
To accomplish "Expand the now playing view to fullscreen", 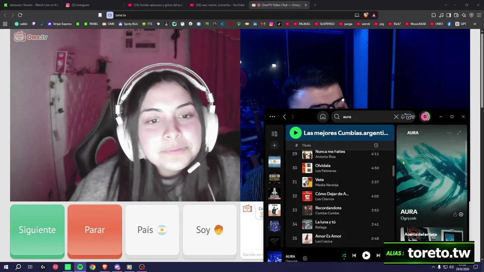I will [x=459, y=133].
